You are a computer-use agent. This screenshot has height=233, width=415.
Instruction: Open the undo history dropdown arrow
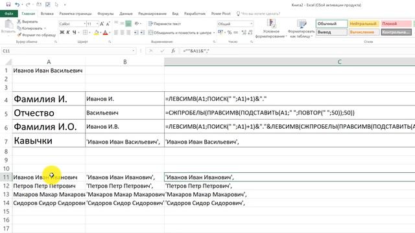click(x=22, y=5)
